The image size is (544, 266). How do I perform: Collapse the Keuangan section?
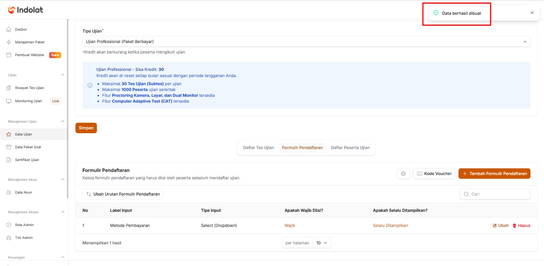point(63,257)
